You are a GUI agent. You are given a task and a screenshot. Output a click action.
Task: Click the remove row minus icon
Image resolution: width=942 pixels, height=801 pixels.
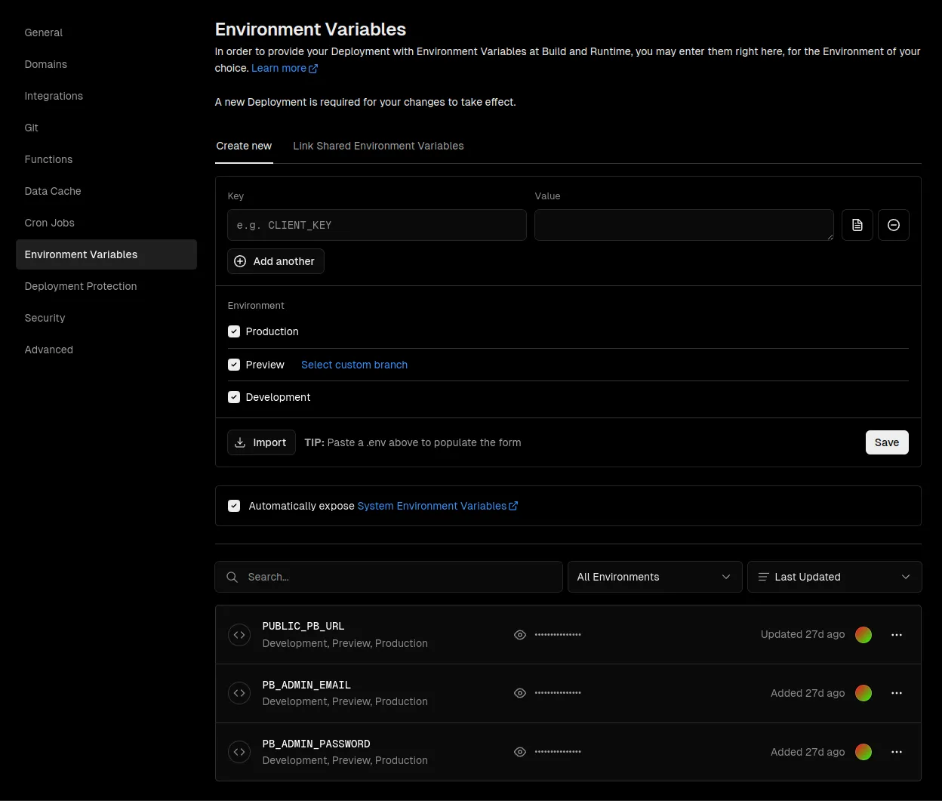tap(893, 225)
